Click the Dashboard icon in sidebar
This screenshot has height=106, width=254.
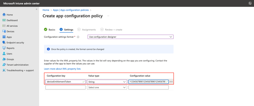4,20
